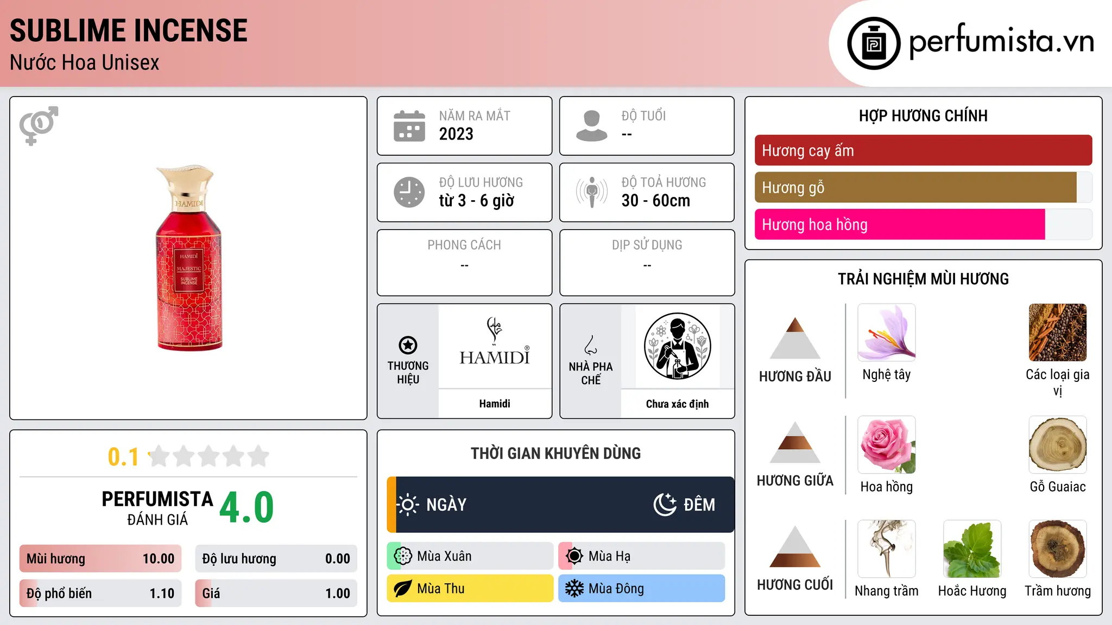This screenshot has height=625, width=1112.
Task: Select the Hương hoa hồng accord bar
Action: (923, 225)
